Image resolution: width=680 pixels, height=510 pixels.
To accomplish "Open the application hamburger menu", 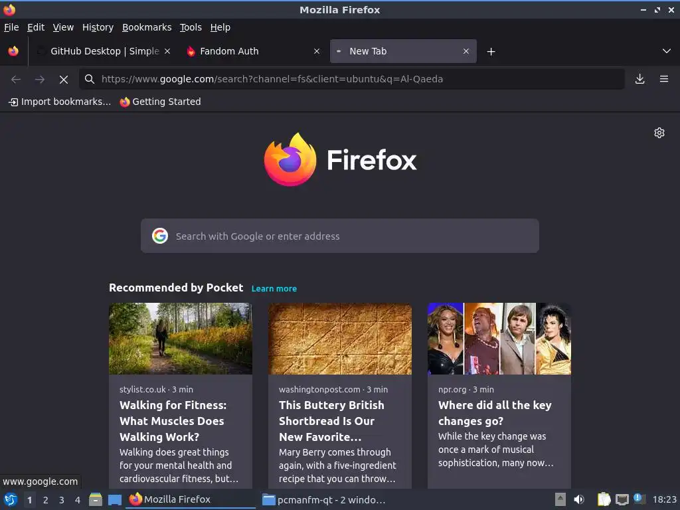I will [664, 79].
